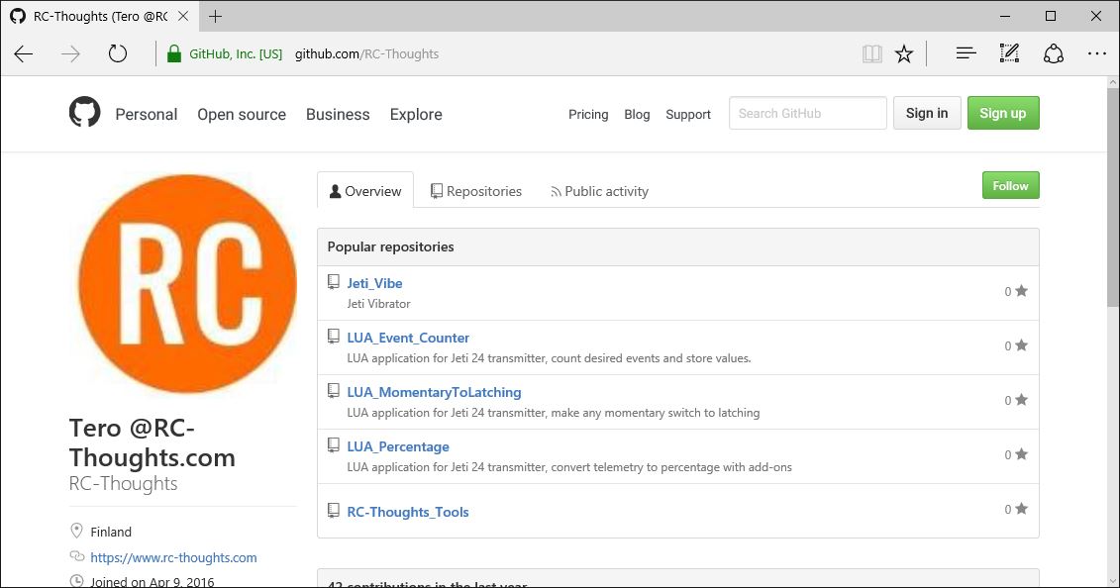Close the RC-Thoughts browser tab
This screenshot has height=588, width=1120.
point(183,16)
